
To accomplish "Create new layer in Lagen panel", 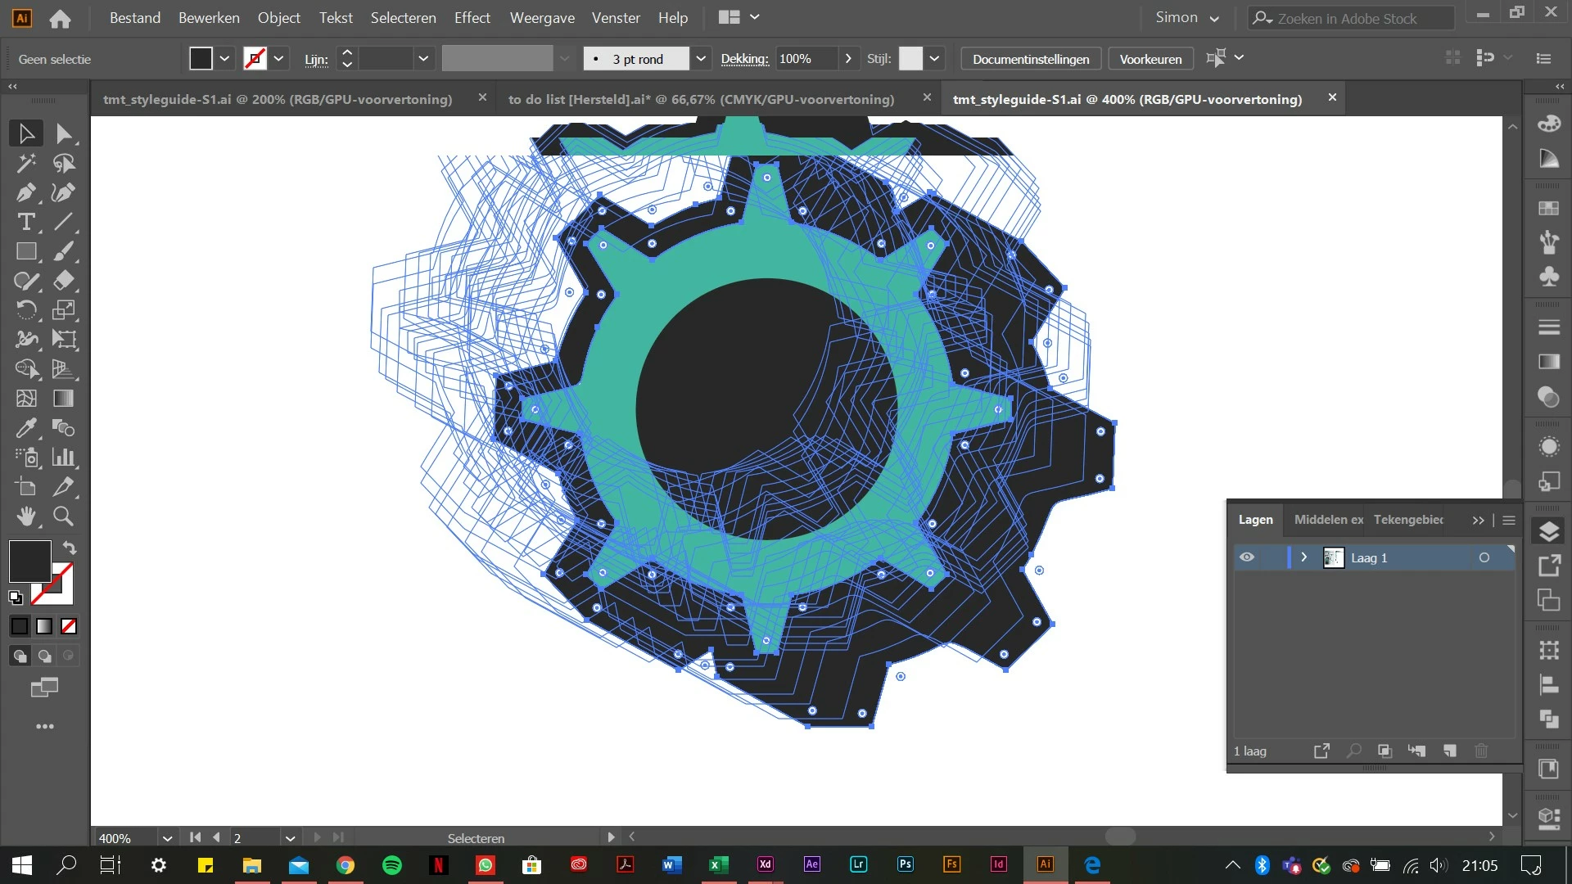I will click(1450, 751).
